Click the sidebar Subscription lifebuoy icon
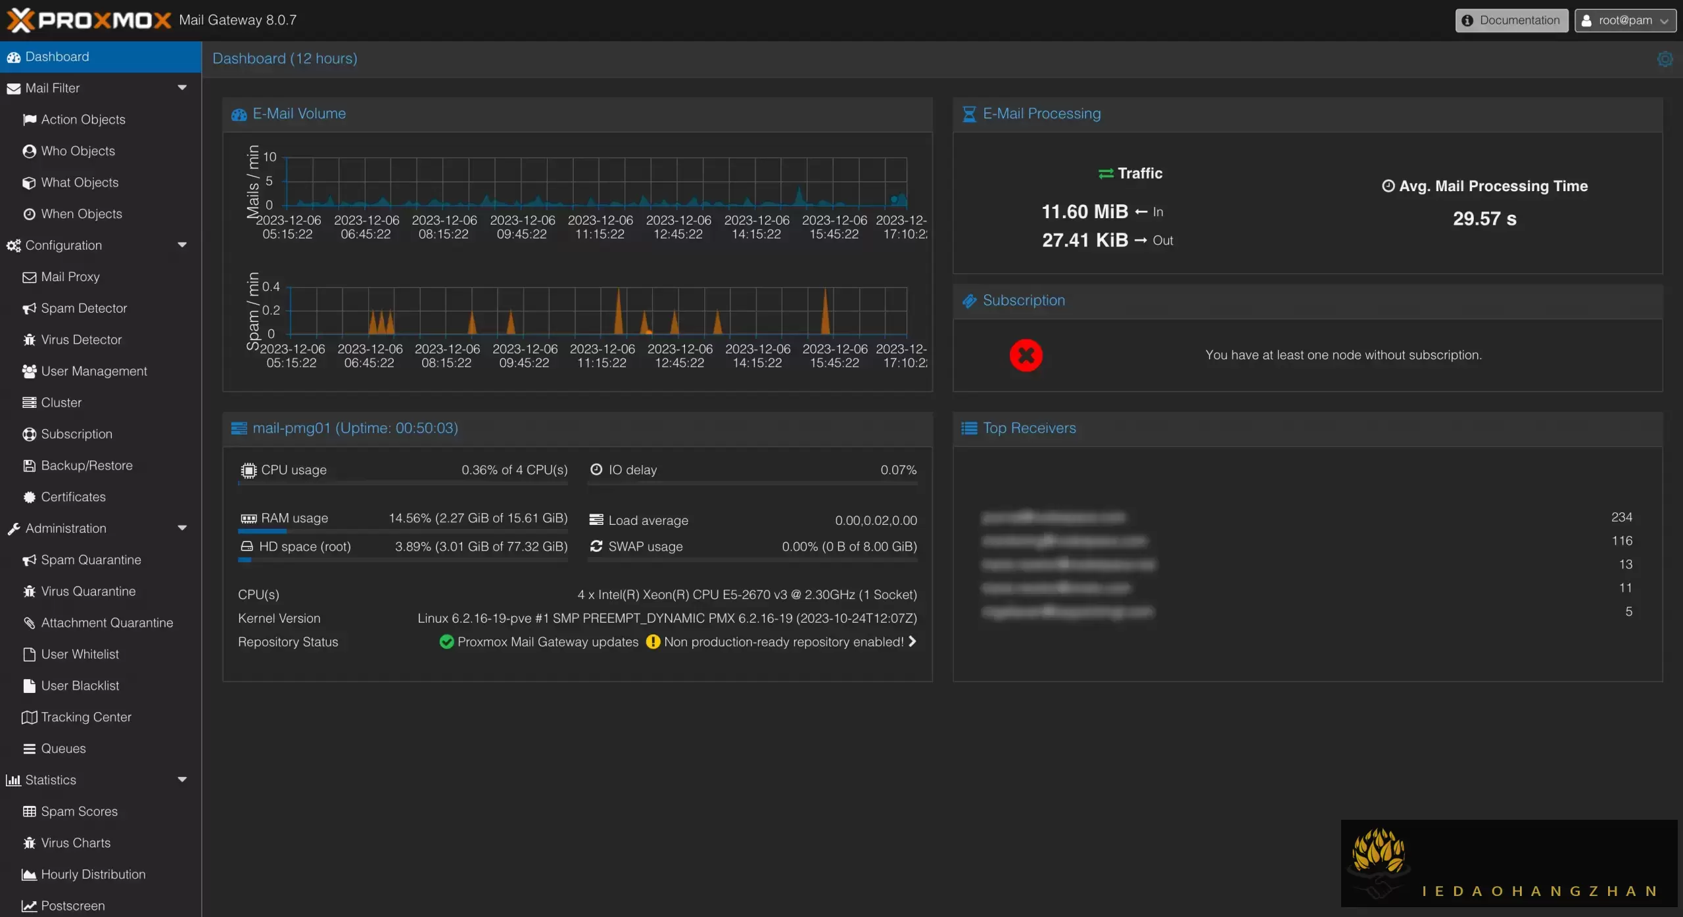Image resolution: width=1683 pixels, height=917 pixels. (x=30, y=434)
